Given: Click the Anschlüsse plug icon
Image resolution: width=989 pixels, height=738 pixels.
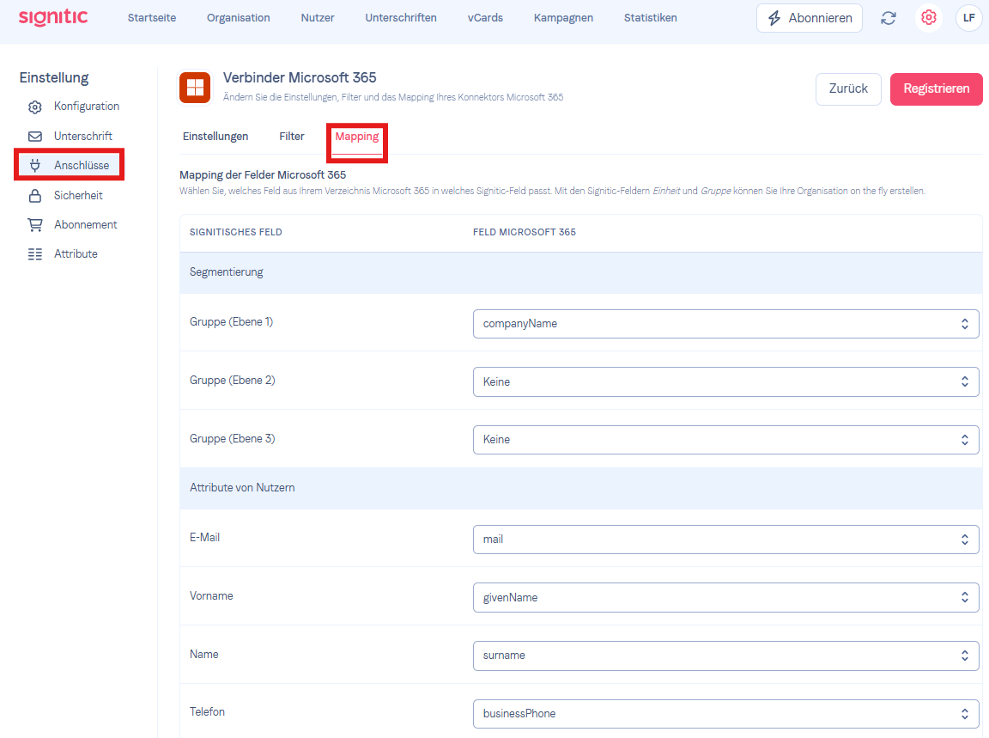Looking at the screenshot, I should click(35, 166).
